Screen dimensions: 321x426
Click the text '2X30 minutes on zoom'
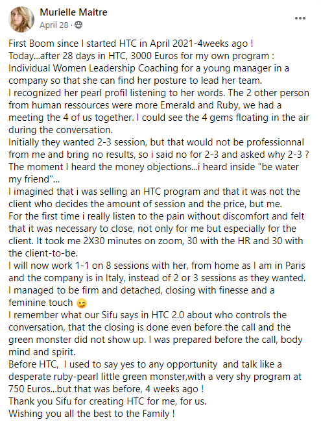132,241
